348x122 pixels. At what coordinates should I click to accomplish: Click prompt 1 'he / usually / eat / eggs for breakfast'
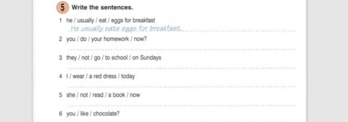(x=110, y=21)
